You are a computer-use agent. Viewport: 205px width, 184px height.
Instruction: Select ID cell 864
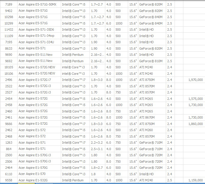[9, 149]
